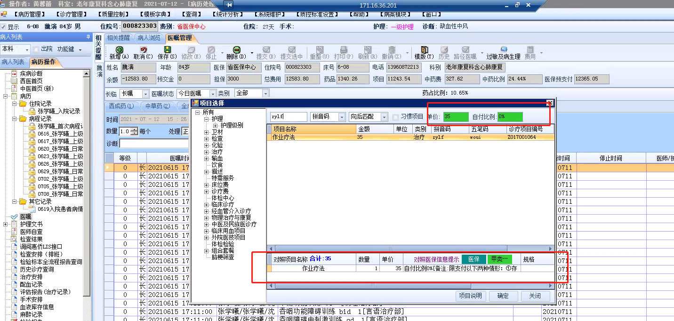The width and height of the screenshot is (674, 321).
Task: Click the 拼音码 column header
Action: coord(450,129)
